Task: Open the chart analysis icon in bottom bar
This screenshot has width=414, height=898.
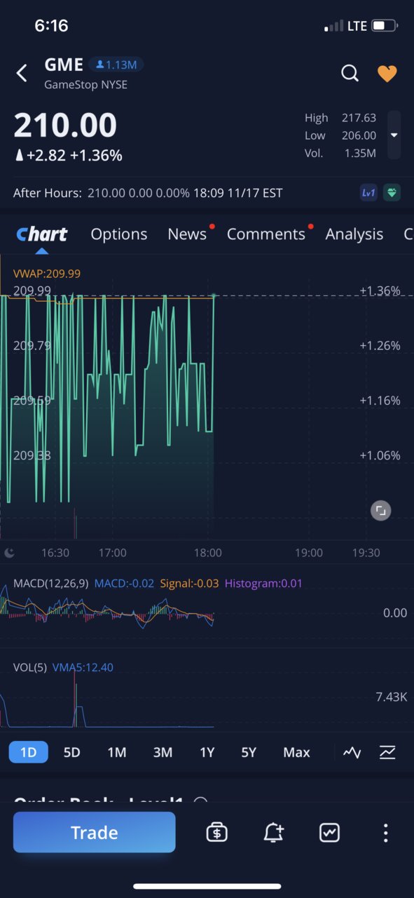Action: 329,832
